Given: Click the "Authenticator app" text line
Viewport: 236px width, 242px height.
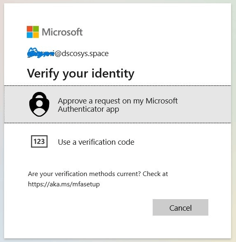Looking at the screenshot, I should tap(88, 109).
